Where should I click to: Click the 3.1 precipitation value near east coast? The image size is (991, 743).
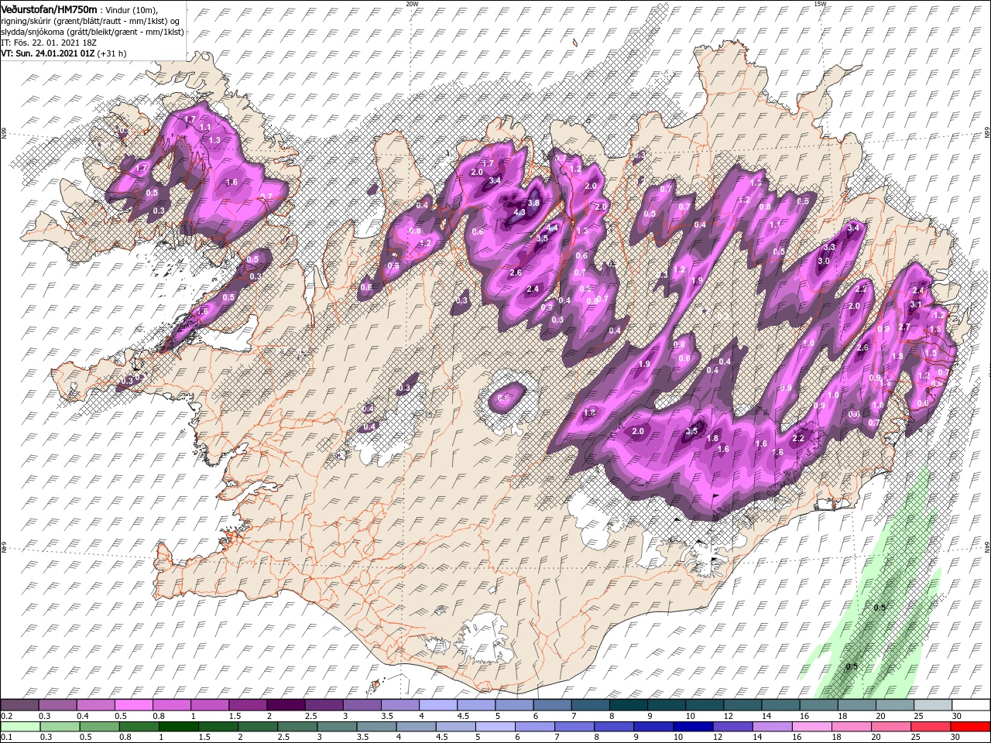click(915, 305)
